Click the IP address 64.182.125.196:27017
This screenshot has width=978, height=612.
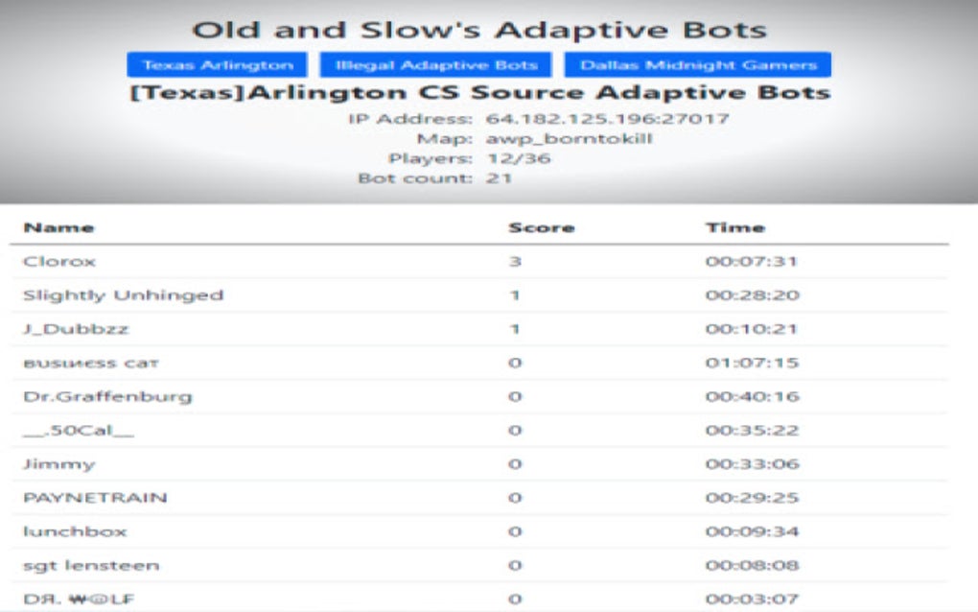(x=607, y=119)
